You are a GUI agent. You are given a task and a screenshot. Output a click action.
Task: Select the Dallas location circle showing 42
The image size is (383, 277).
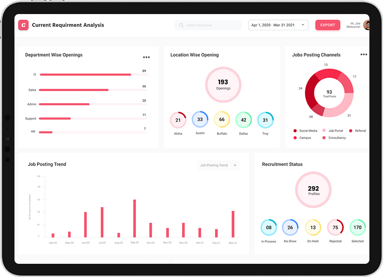(x=243, y=120)
